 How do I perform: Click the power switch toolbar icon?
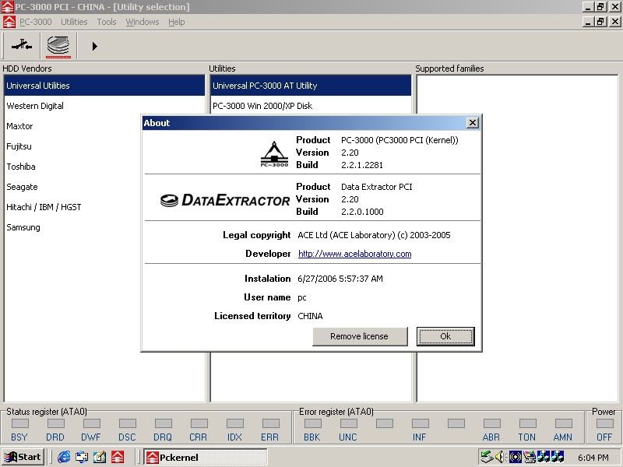click(x=22, y=46)
